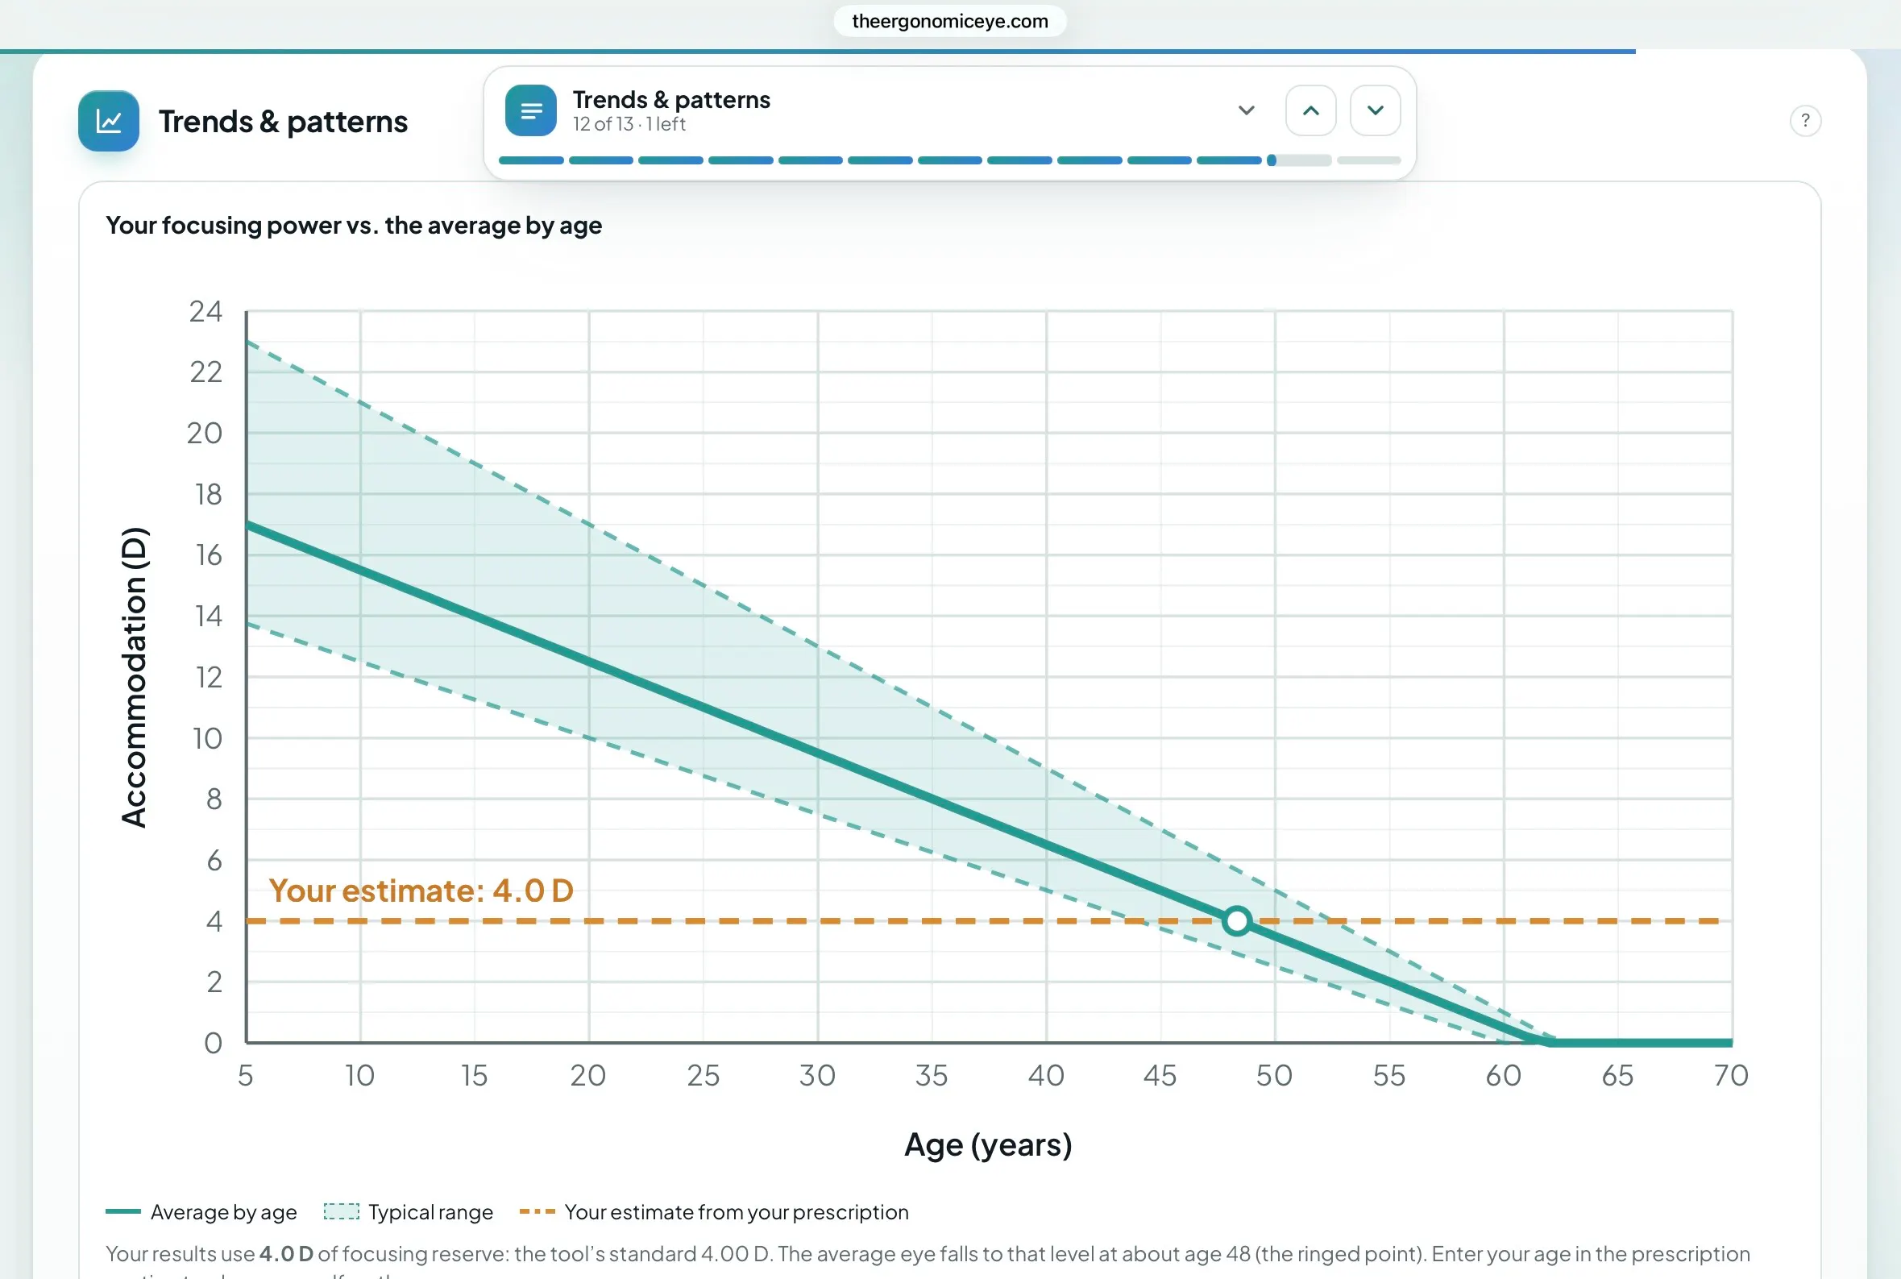Screen dimensions: 1901x1279
Task: Click the large 'Trends & patterns' page heading
Action: pos(283,121)
